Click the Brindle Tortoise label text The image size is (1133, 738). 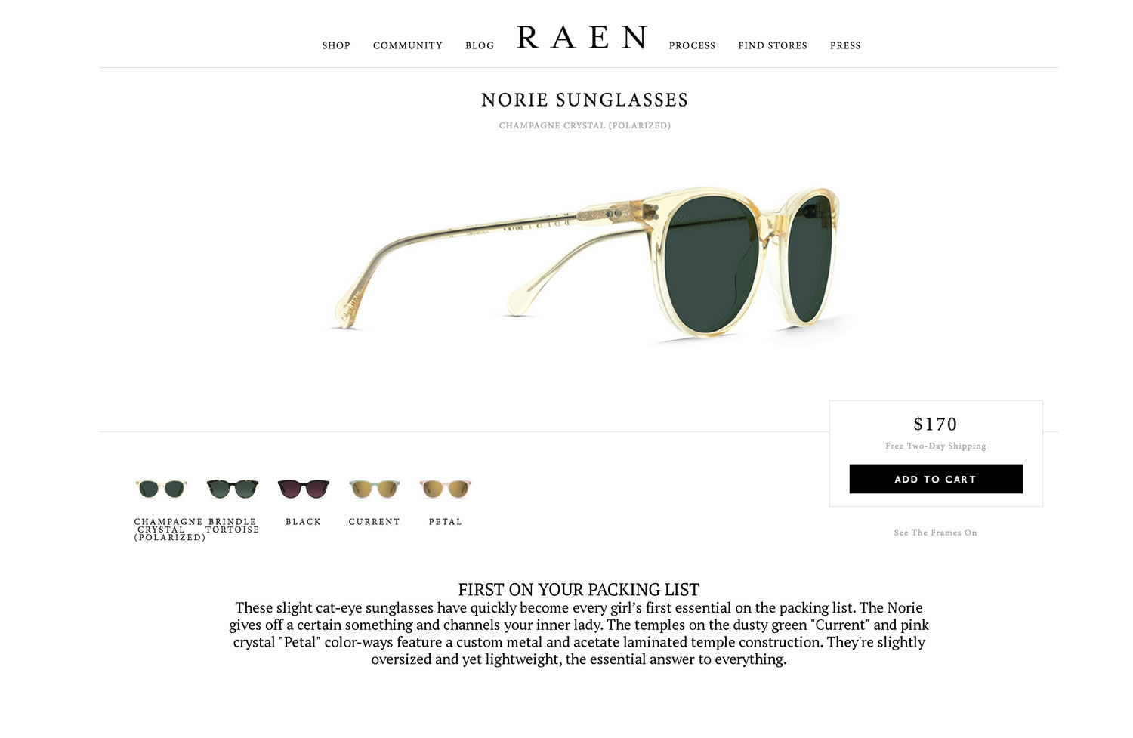pos(233,526)
